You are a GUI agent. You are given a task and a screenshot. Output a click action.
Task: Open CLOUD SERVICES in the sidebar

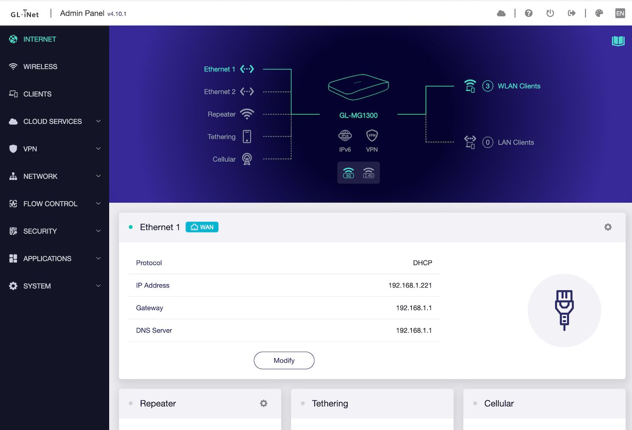(54, 121)
